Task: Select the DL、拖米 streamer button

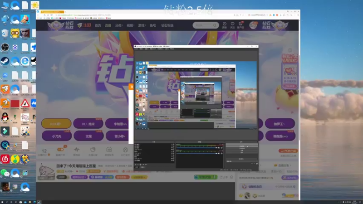Action: click(x=88, y=123)
